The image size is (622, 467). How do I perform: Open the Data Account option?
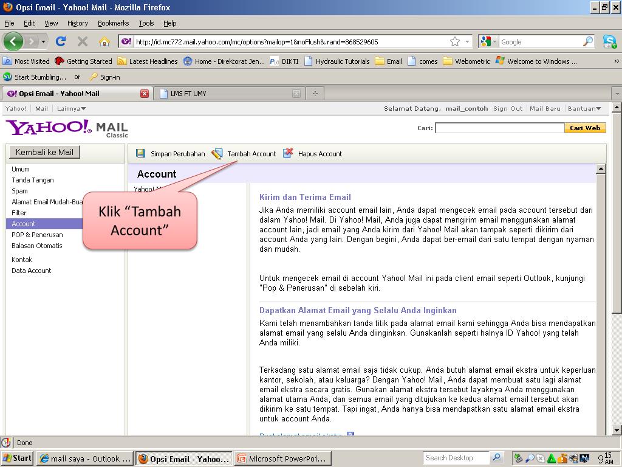pos(32,271)
